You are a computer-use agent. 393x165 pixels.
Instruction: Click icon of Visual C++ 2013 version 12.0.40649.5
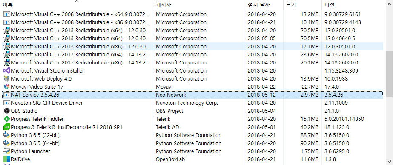tap(7, 39)
